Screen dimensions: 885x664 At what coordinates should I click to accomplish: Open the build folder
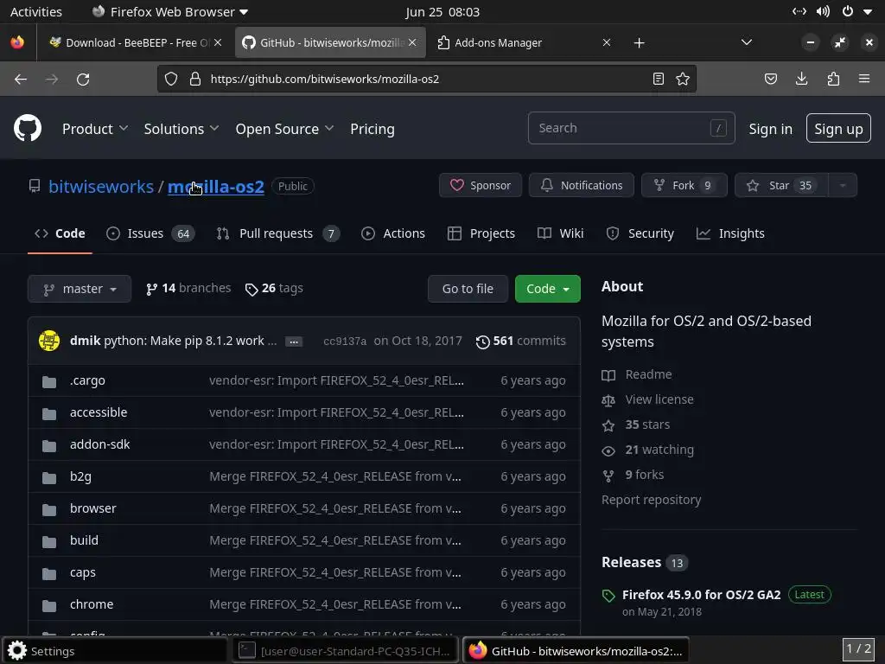(x=84, y=540)
